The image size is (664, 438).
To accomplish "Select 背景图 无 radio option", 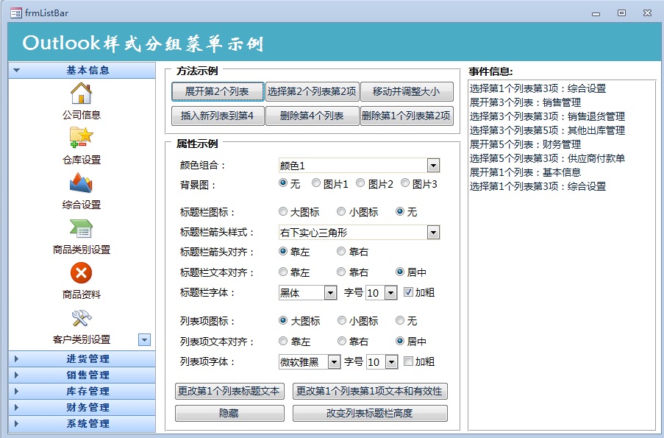I will 283,183.
